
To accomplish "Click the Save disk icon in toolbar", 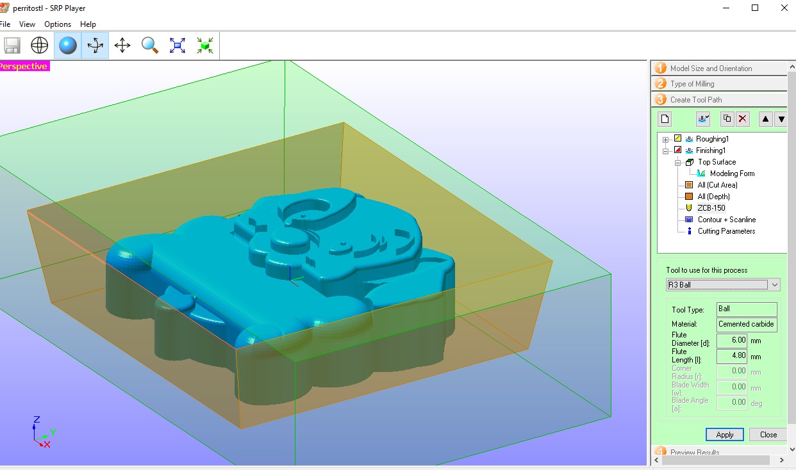I will [12, 45].
